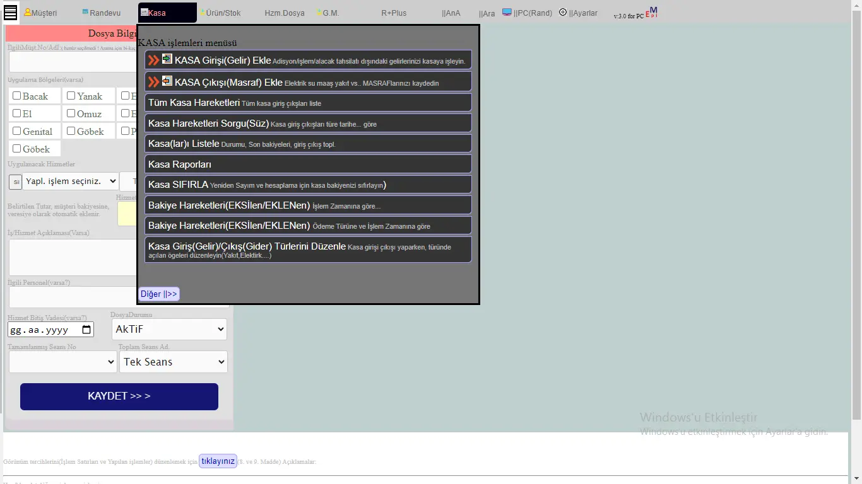
Task: Click the orange arrow KASA Çıkışı icon
Action: click(167, 81)
